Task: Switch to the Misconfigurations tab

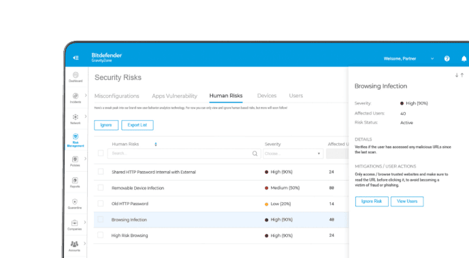Action: [116, 96]
